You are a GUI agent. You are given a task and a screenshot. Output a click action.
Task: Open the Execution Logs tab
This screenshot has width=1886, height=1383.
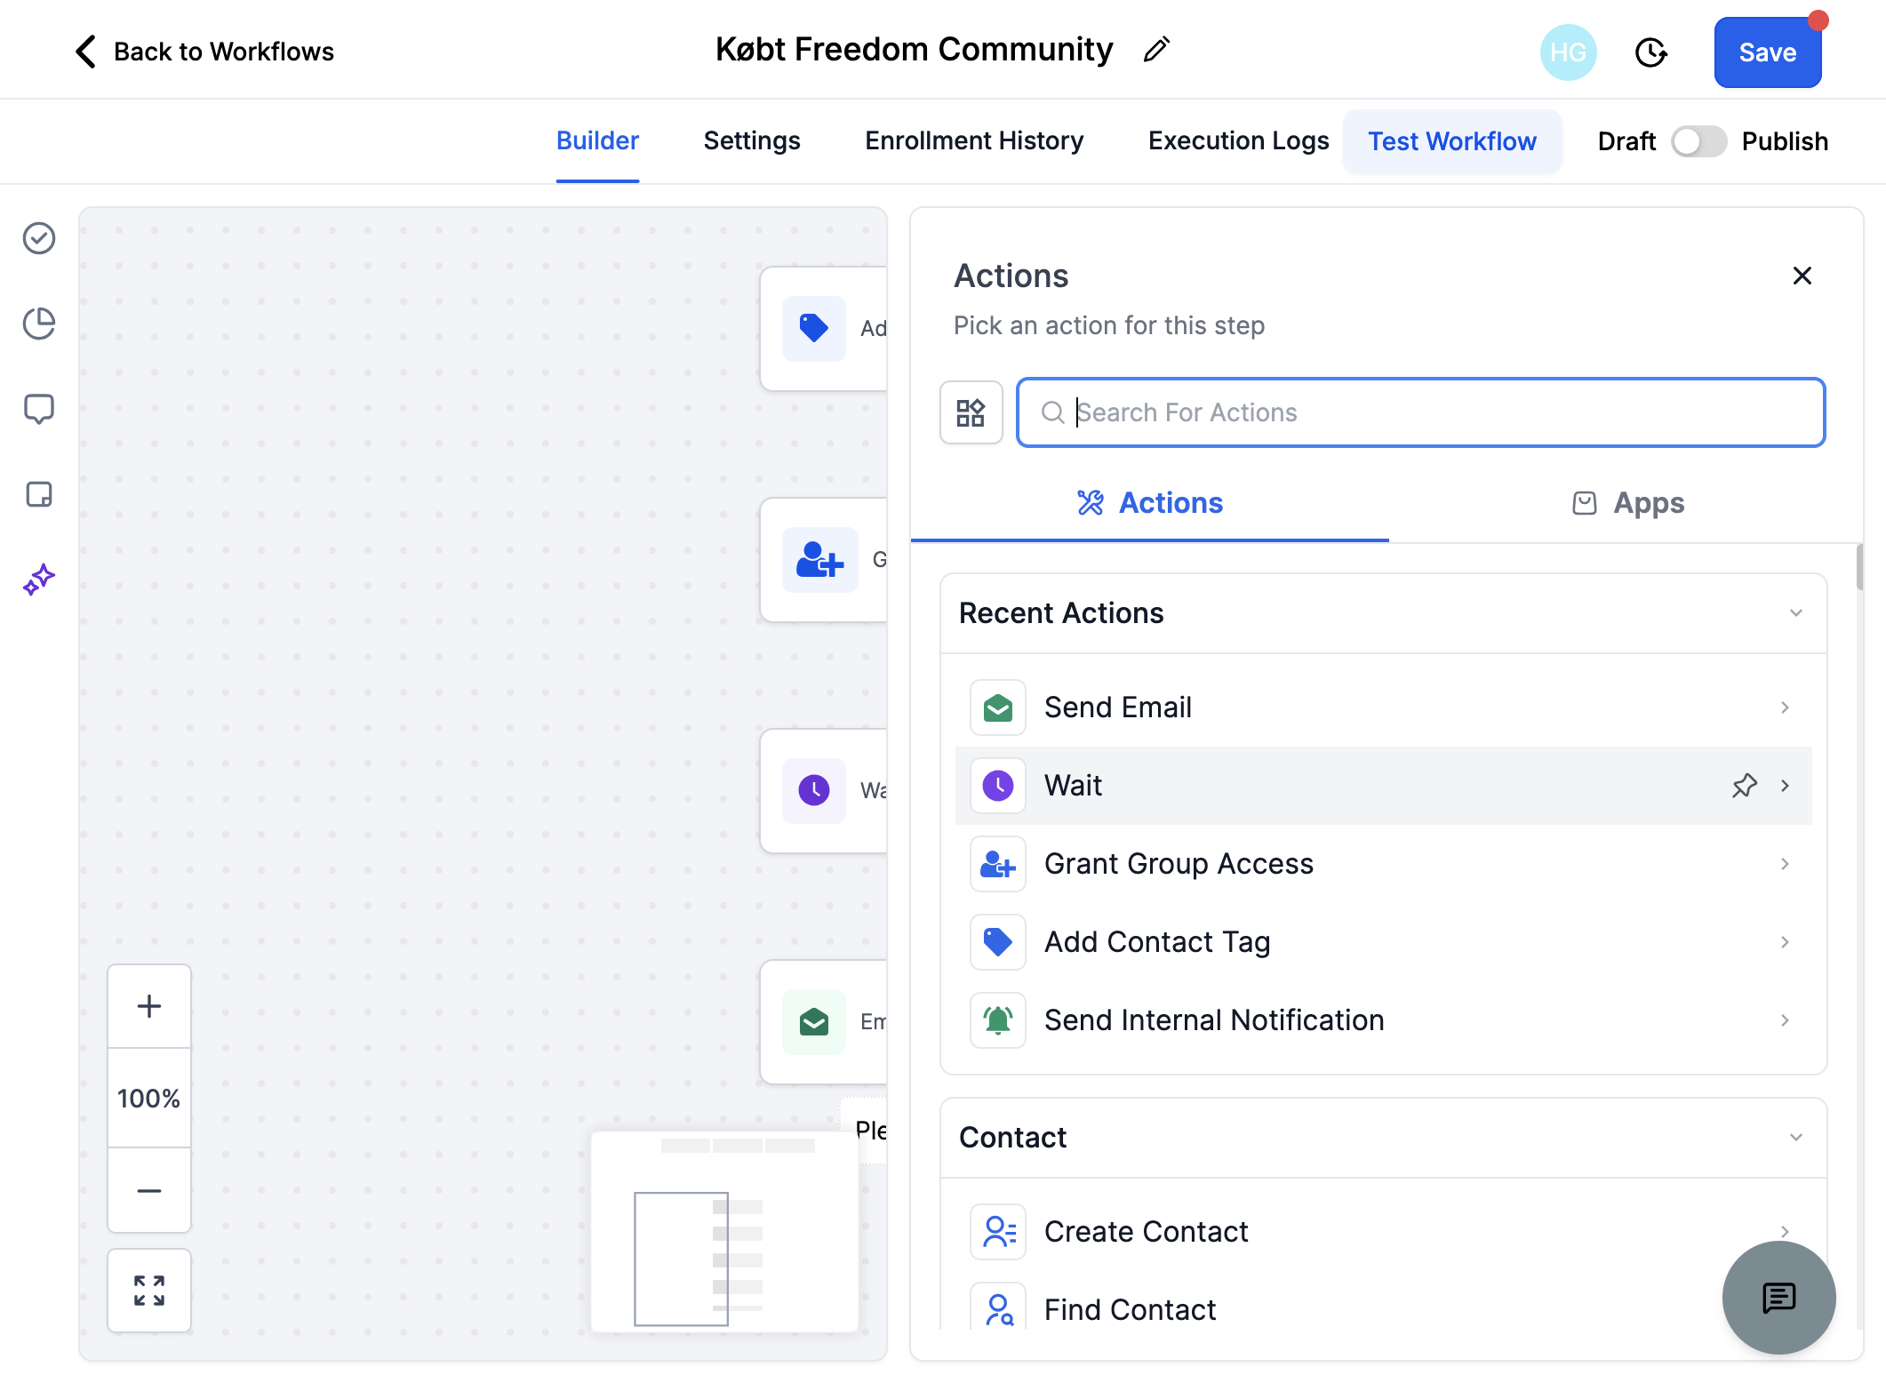tap(1238, 140)
